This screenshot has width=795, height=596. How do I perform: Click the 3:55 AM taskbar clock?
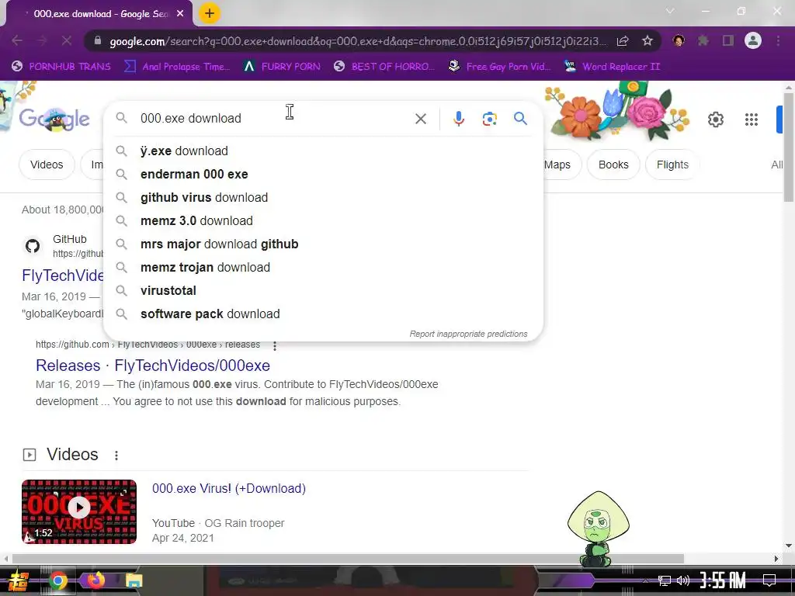[x=723, y=580]
